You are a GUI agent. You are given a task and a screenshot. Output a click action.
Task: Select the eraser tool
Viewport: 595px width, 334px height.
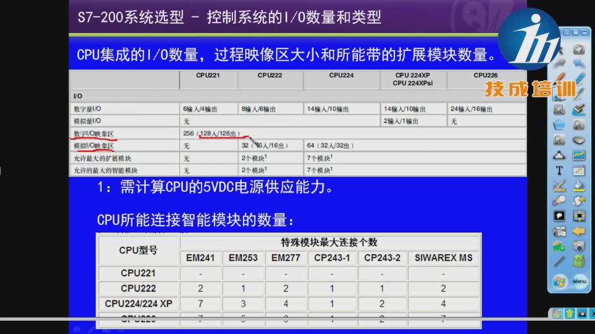click(579, 140)
